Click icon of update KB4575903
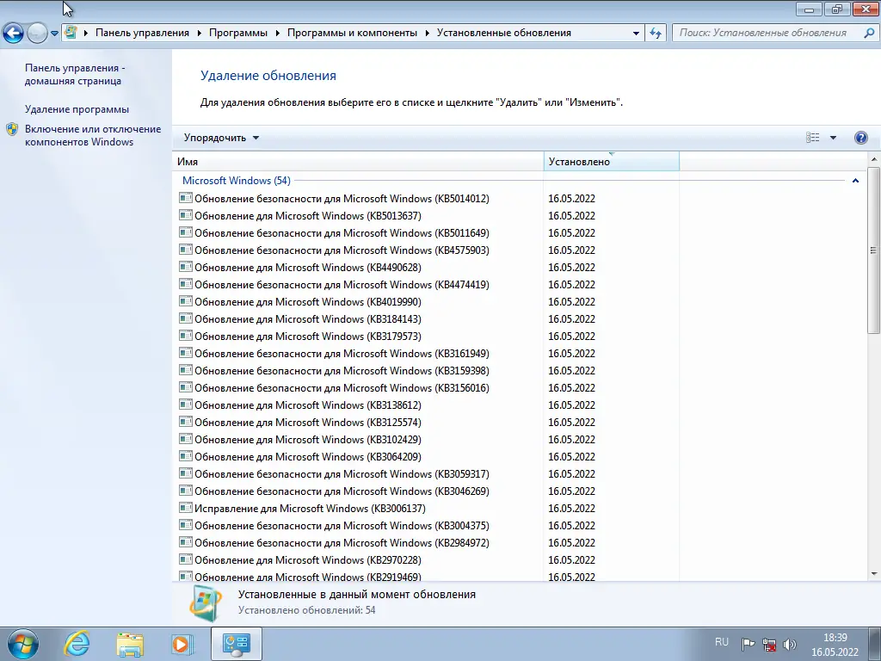 (186, 249)
